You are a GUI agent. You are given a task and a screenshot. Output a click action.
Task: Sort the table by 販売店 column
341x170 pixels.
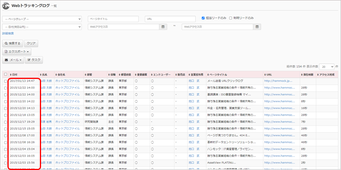click(x=180, y=75)
